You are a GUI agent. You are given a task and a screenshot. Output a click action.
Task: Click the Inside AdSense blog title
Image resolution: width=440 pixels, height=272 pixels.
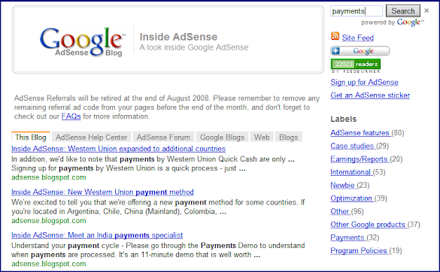point(178,37)
